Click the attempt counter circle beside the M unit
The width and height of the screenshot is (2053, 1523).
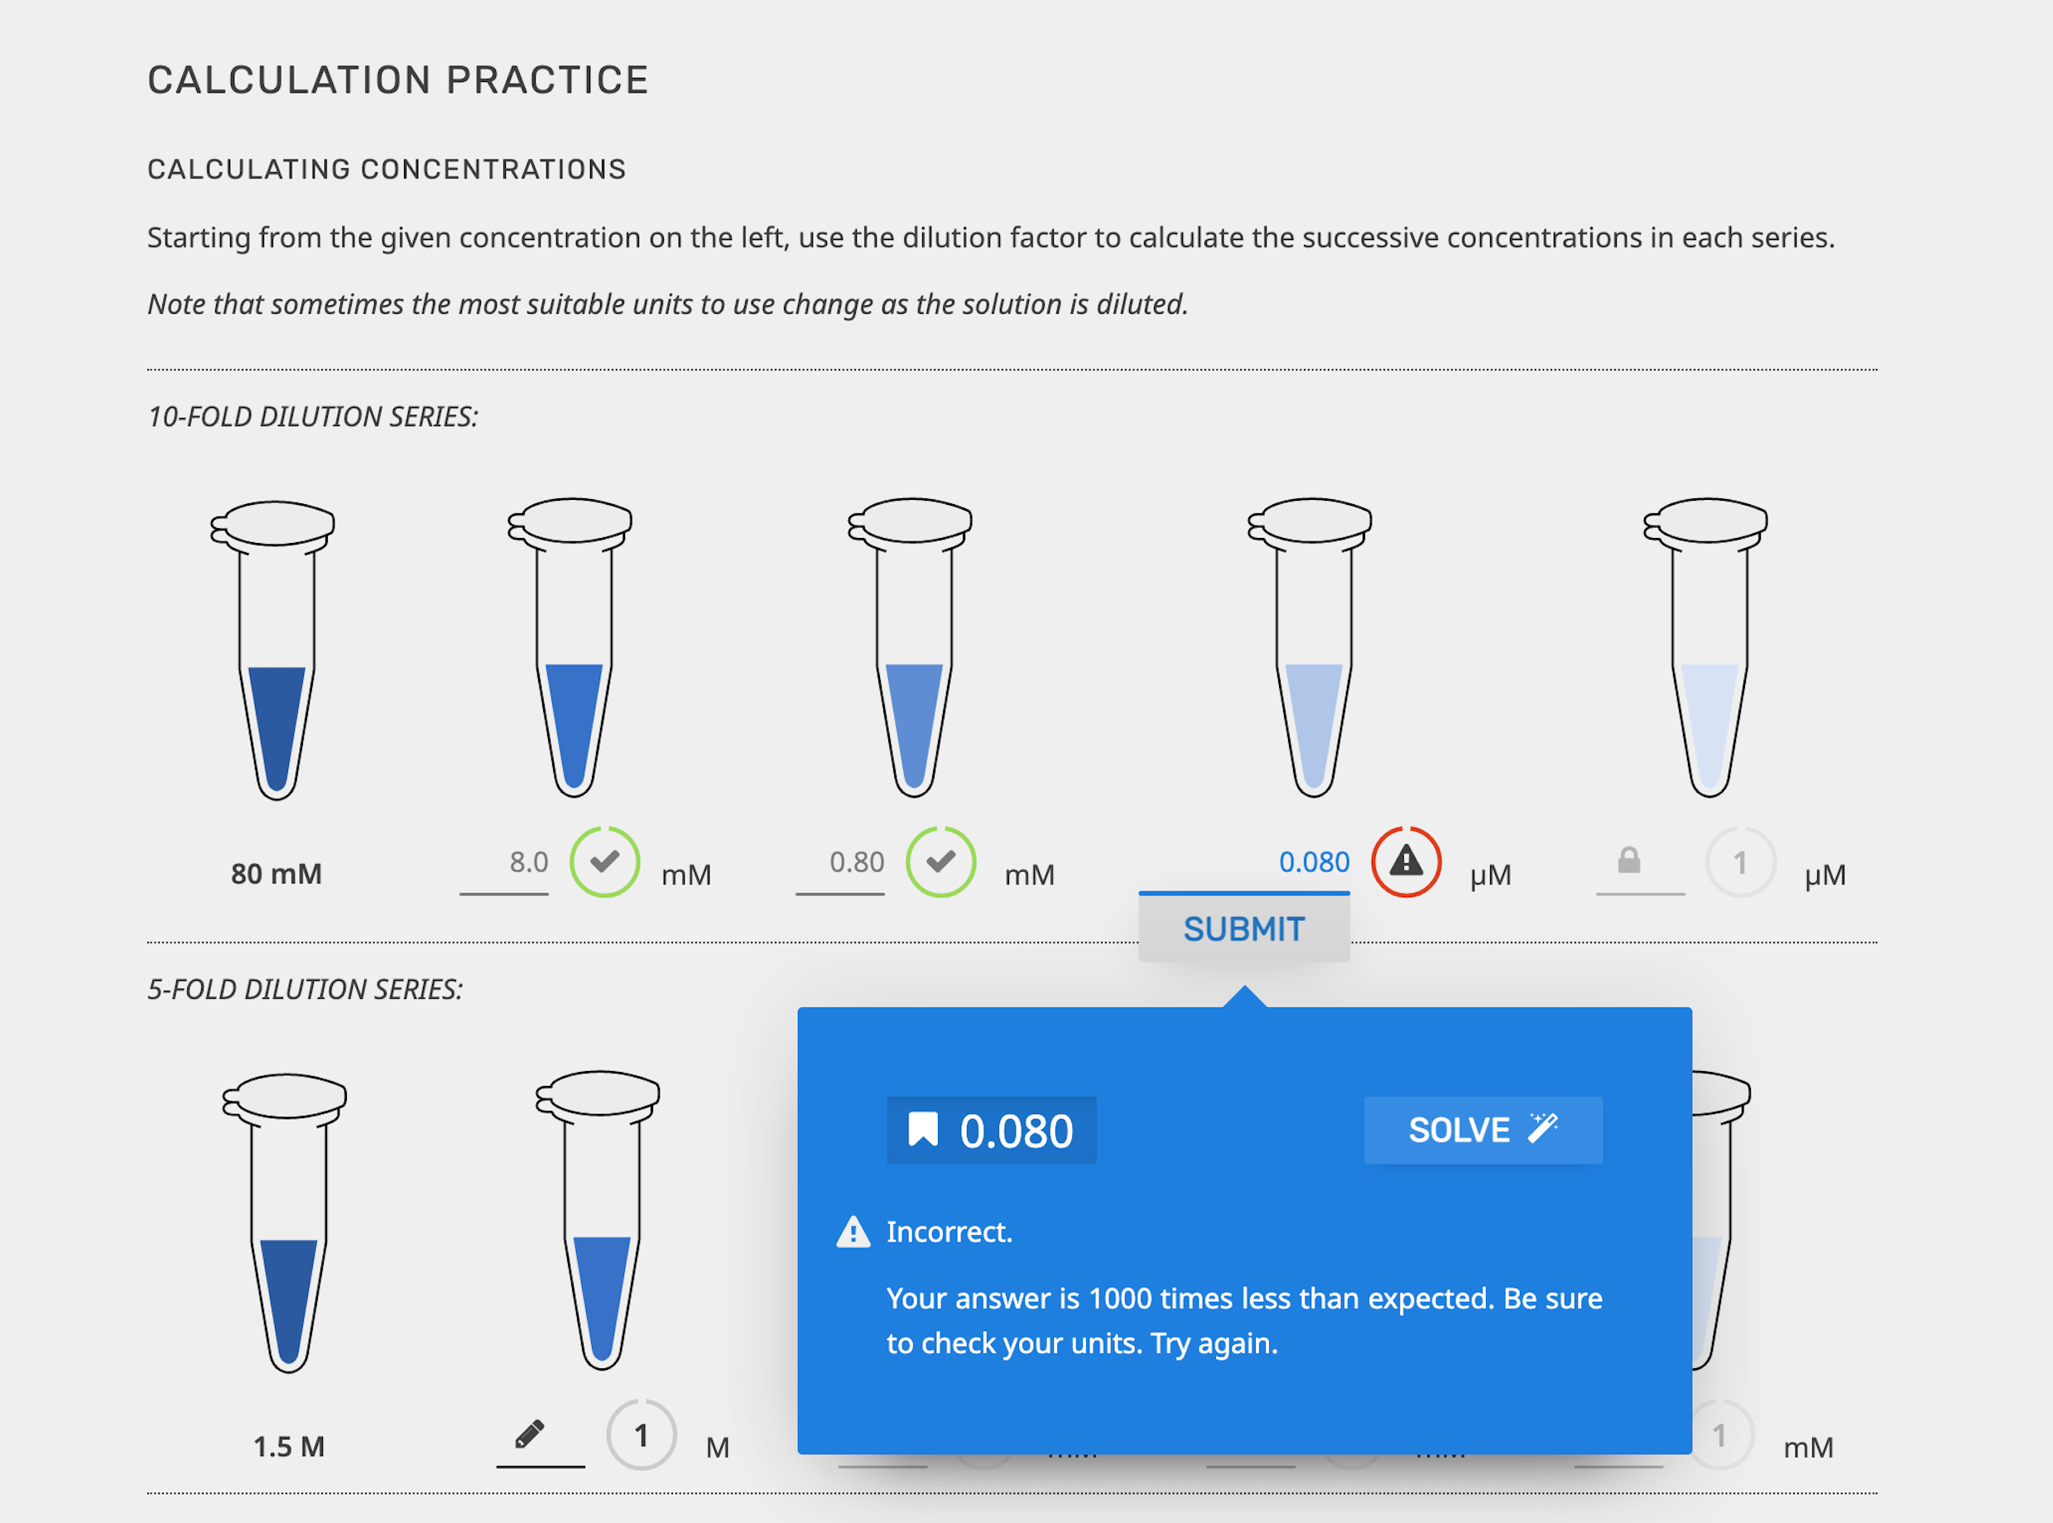click(x=642, y=1434)
